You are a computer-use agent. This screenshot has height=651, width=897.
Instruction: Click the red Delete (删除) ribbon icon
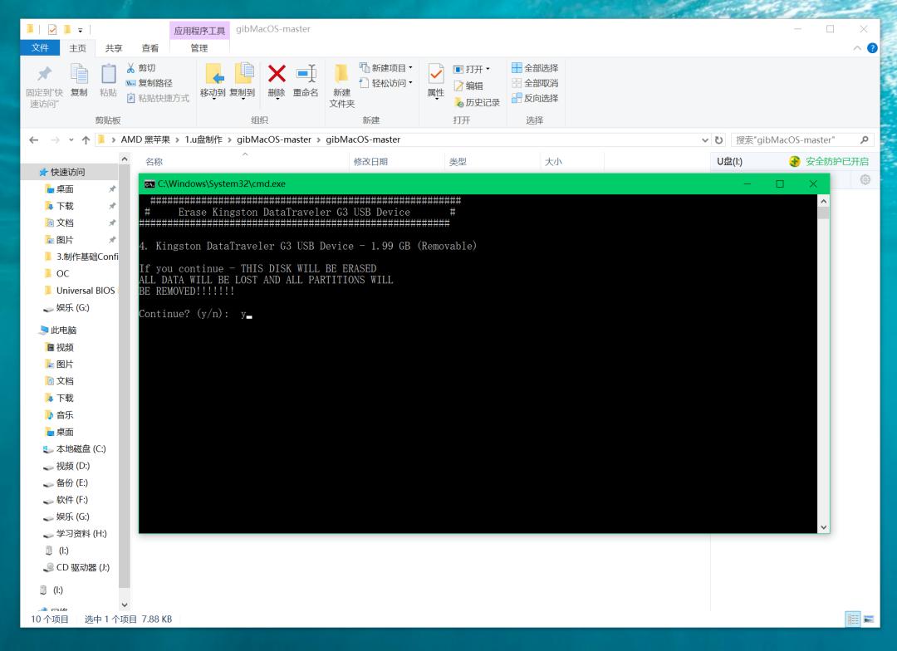[277, 75]
